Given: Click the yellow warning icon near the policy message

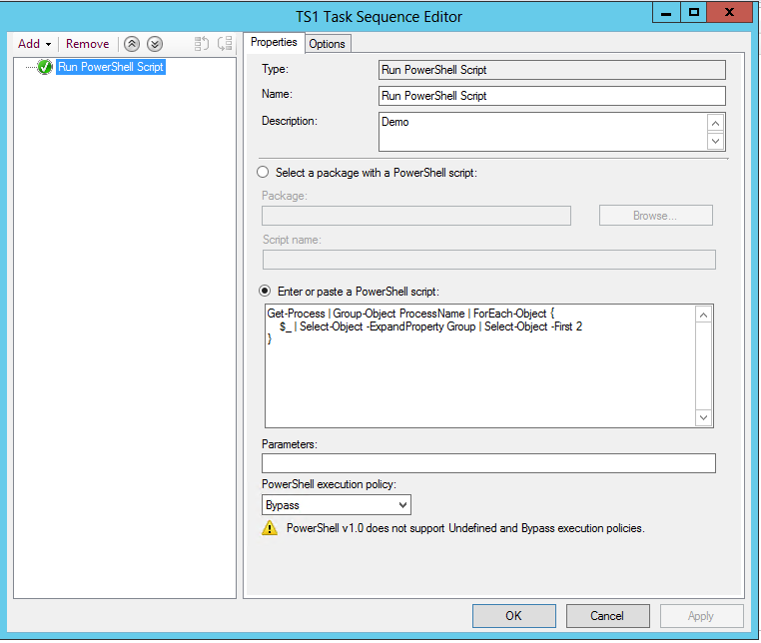Looking at the screenshot, I should pos(270,528).
